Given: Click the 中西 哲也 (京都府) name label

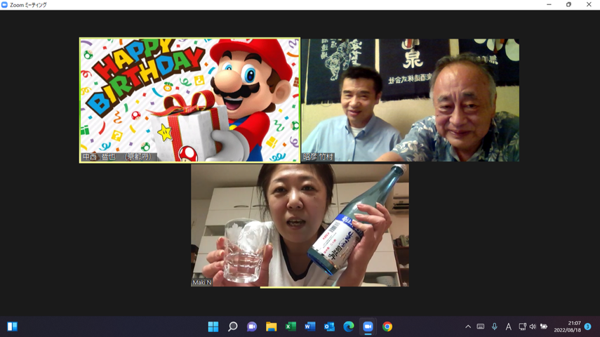Looking at the screenshot, I should [119, 157].
